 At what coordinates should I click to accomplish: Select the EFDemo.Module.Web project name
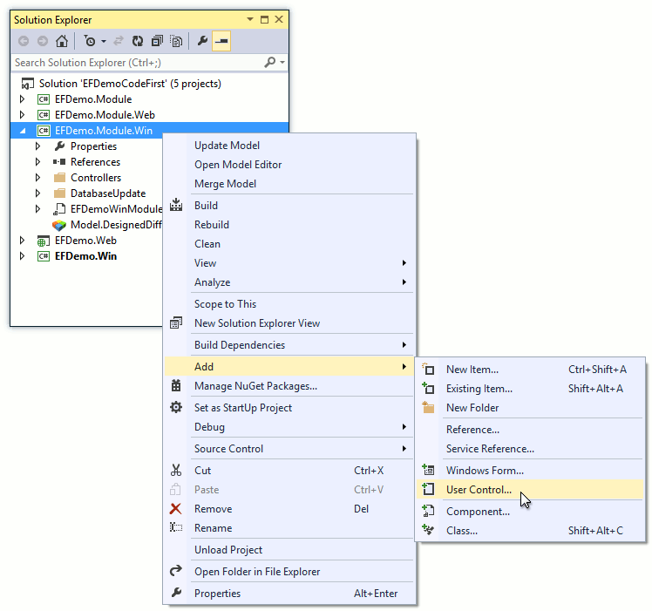105,115
